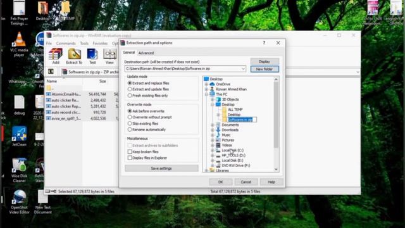Click the folder tree scroll up arrow
405x228 pixels.
(276, 79)
